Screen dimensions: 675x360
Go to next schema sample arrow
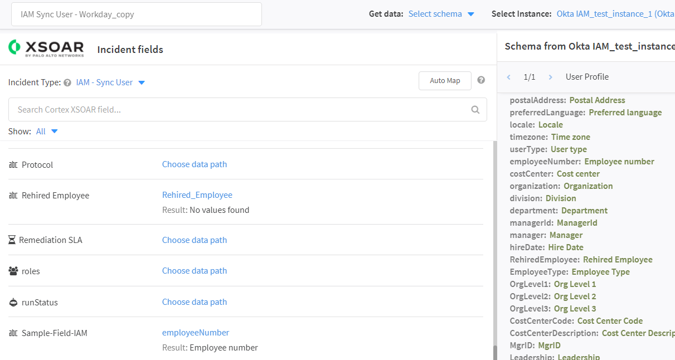pos(550,77)
